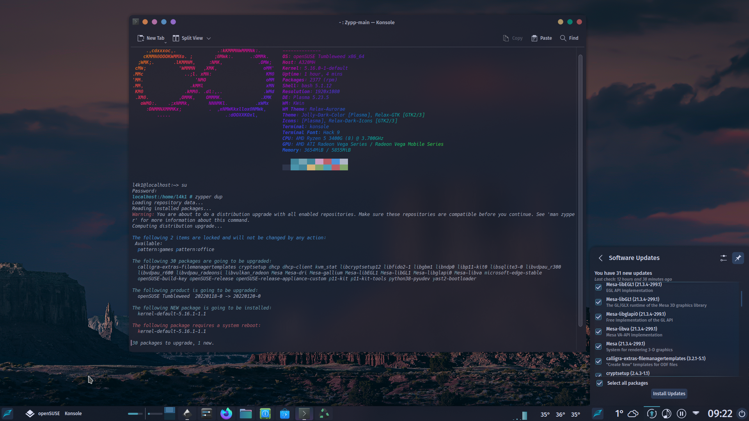This screenshot has height=421, width=749.
Task: Click the Software Updates panel title
Action: [634, 258]
